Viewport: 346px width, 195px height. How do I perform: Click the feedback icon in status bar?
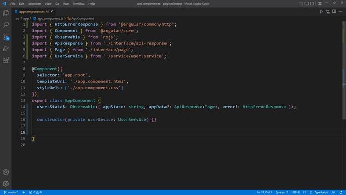coord(334,192)
